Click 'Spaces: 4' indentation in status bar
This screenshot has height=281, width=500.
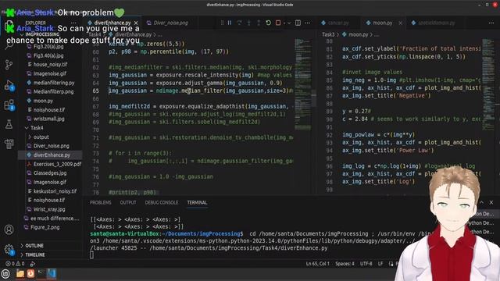click(345, 264)
